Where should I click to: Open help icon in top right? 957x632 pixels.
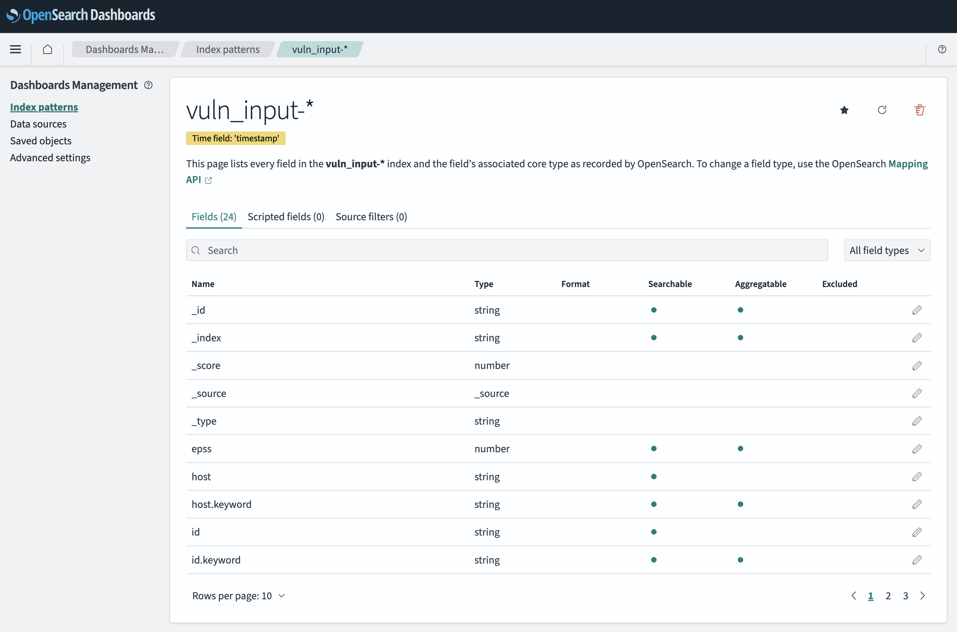click(x=942, y=49)
